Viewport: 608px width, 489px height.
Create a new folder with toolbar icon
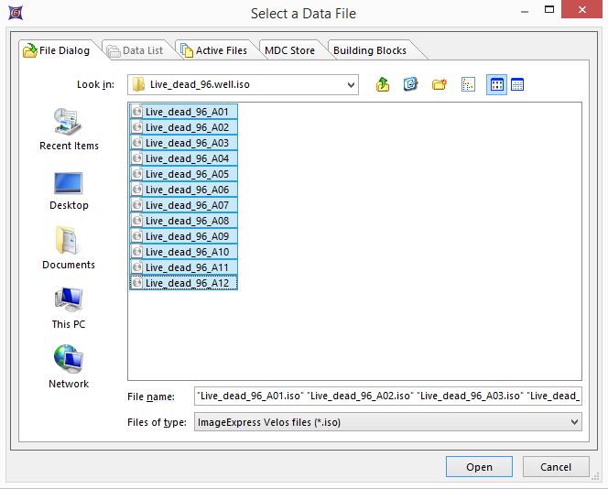pos(440,84)
